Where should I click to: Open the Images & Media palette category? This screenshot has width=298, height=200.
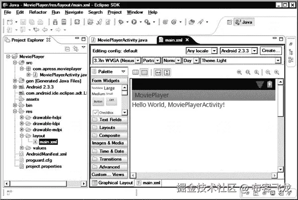point(109,143)
